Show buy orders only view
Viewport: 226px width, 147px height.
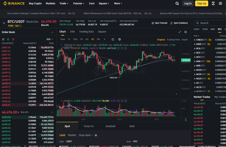[x=8, y=39]
